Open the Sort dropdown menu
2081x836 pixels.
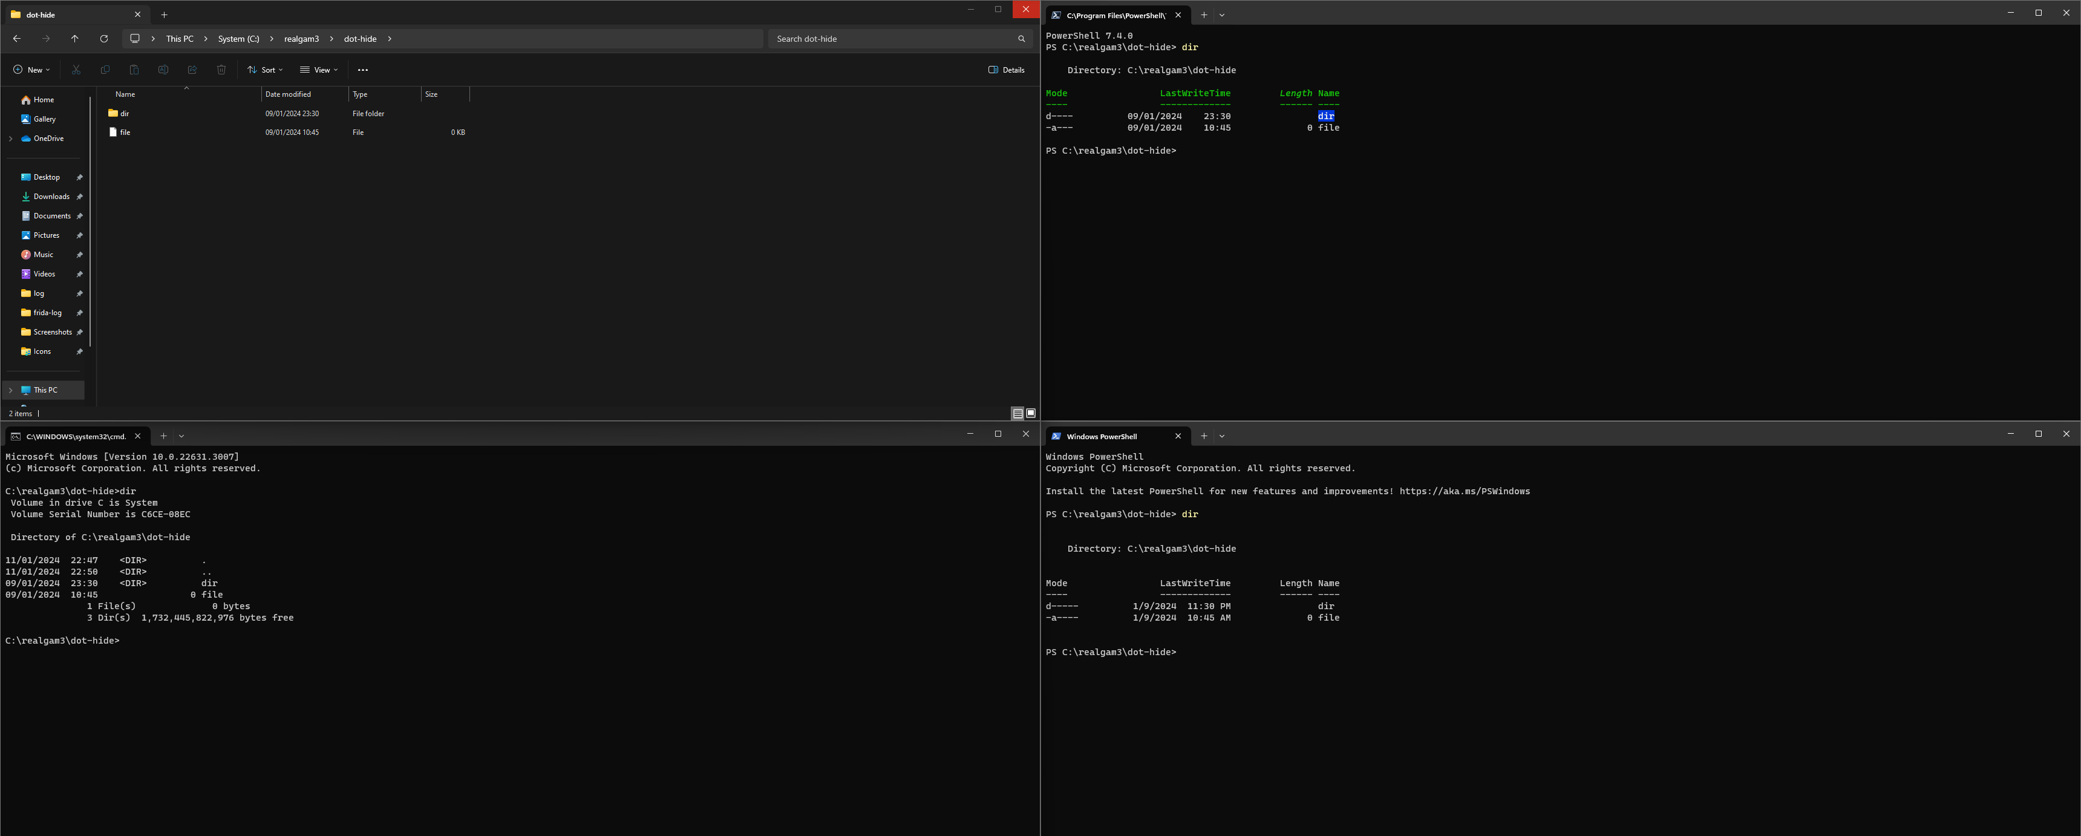point(265,70)
